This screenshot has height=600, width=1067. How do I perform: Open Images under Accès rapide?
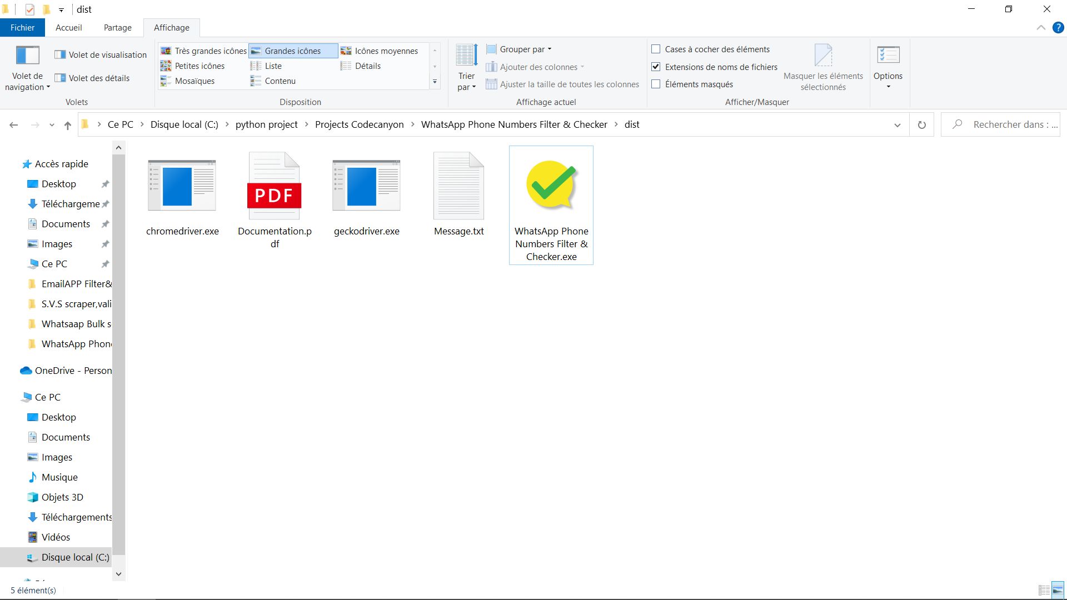(x=50, y=244)
